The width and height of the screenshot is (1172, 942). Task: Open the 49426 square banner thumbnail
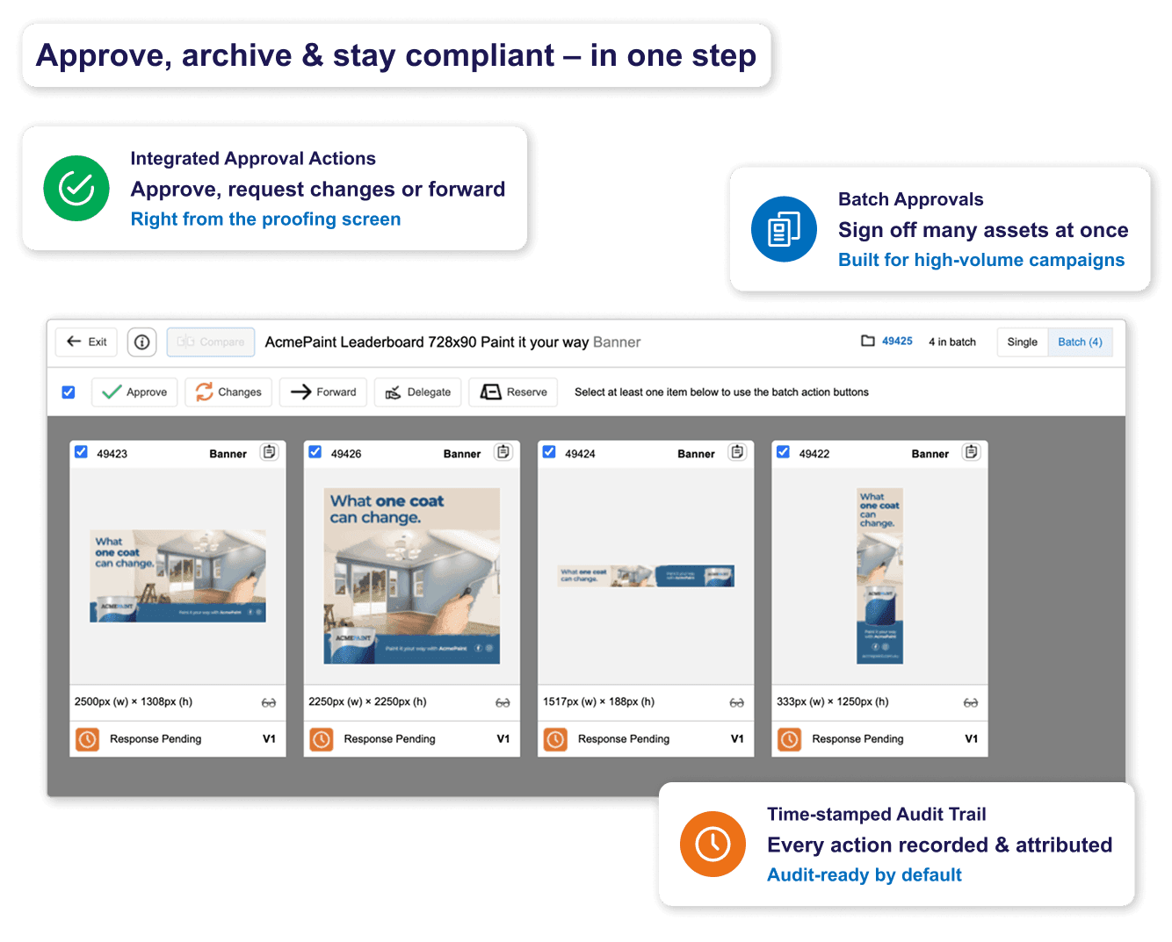(x=412, y=576)
